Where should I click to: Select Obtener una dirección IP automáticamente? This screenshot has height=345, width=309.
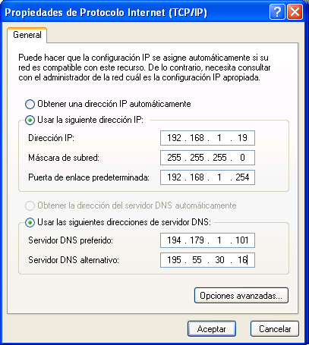click(x=30, y=104)
